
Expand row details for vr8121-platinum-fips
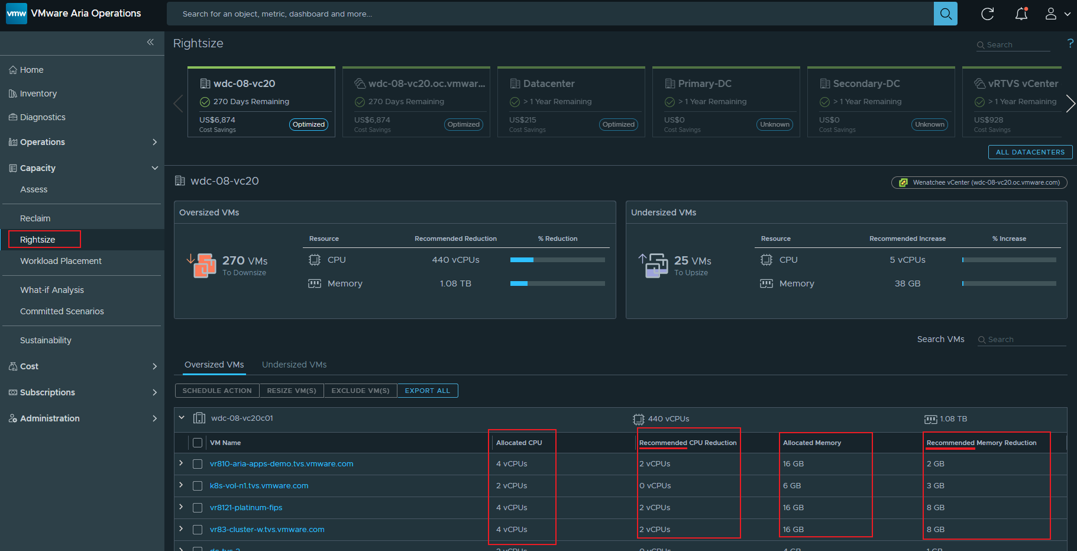(181, 507)
